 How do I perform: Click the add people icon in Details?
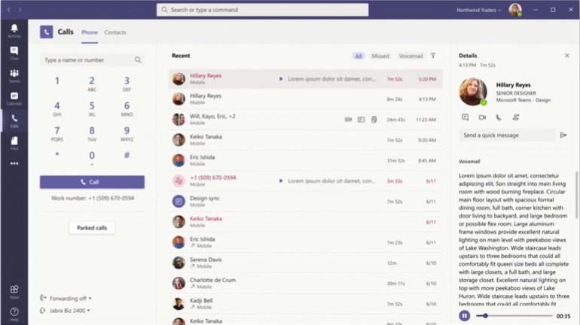(x=516, y=117)
